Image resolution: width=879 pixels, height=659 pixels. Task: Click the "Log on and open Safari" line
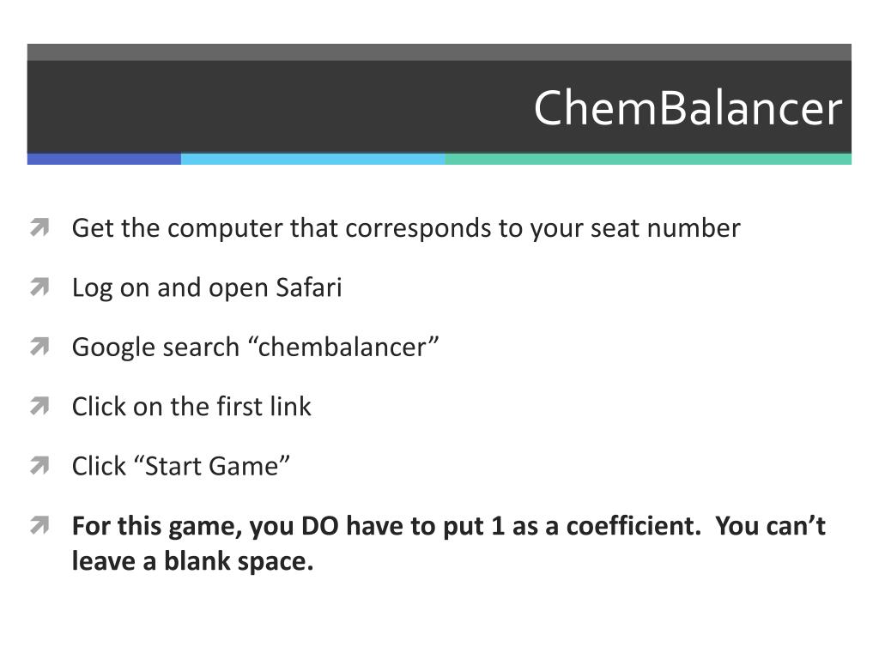(x=207, y=288)
